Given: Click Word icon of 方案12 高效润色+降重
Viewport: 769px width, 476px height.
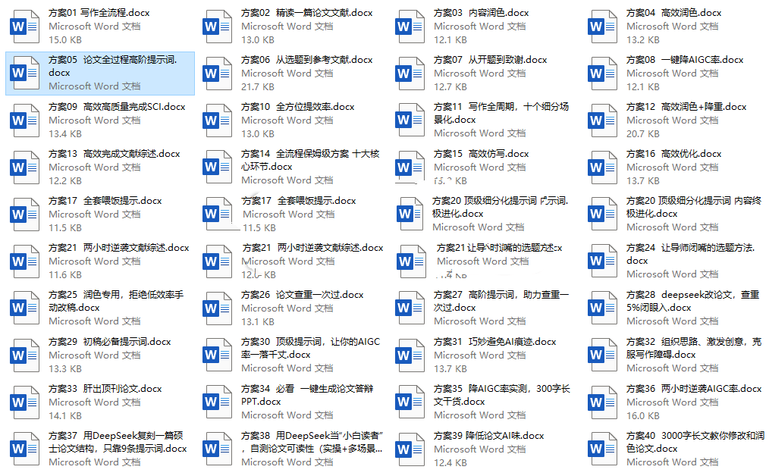Looking at the screenshot, I should [x=603, y=120].
